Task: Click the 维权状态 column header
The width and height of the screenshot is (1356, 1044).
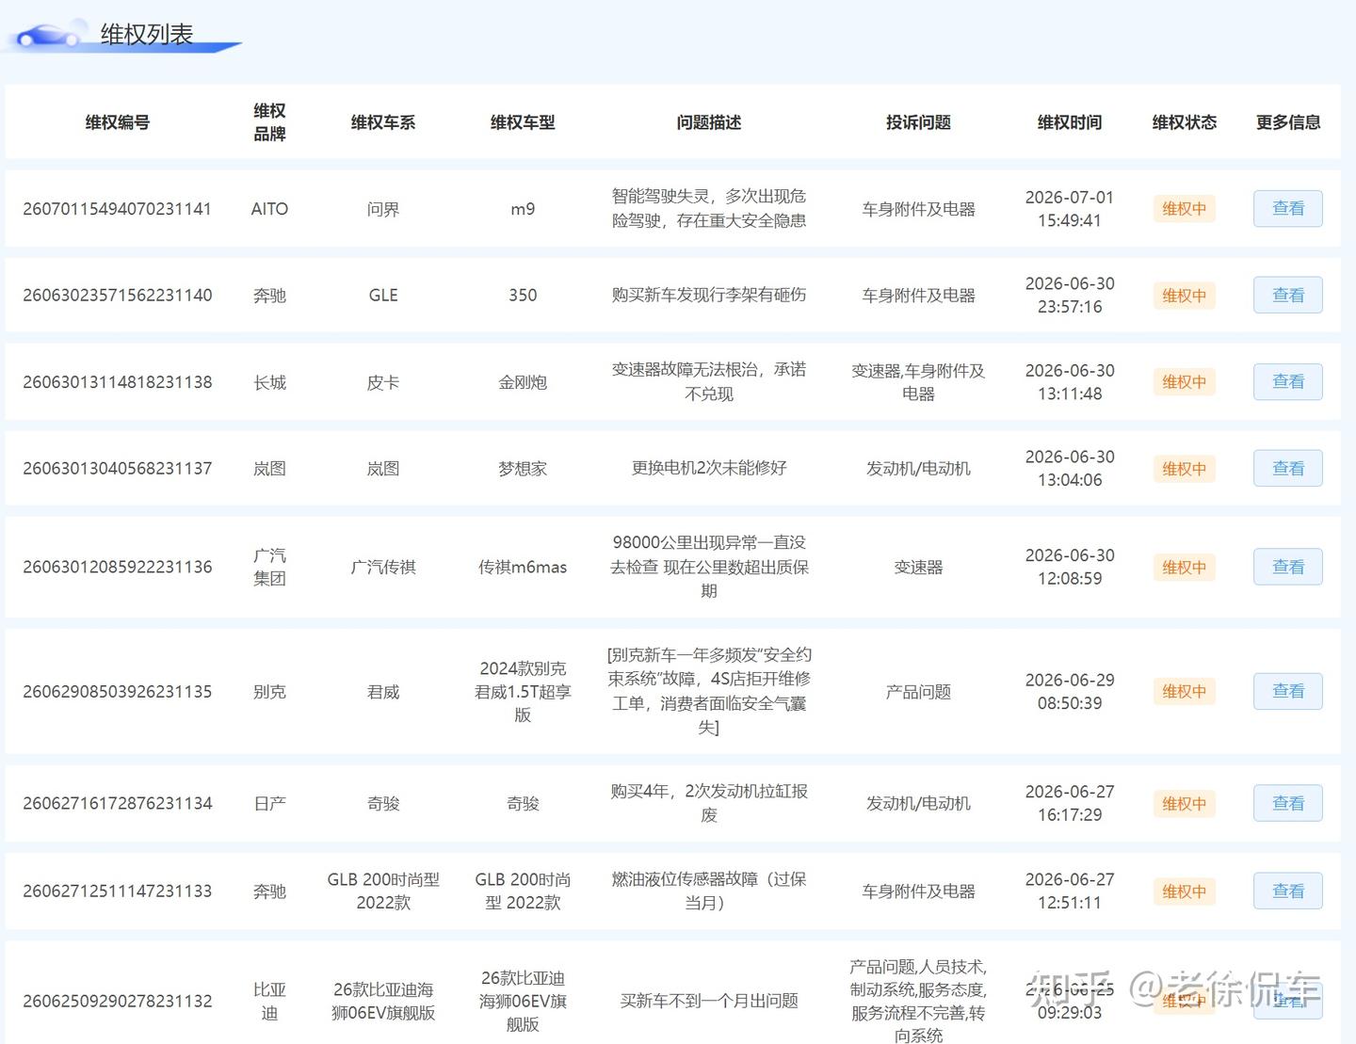Action: 1185,122
